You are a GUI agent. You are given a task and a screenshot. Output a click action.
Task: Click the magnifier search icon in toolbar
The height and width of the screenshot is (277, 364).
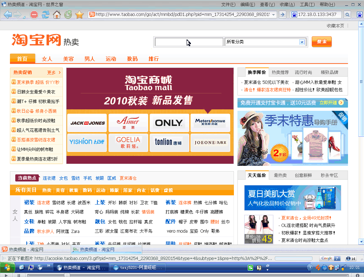(347, 15)
